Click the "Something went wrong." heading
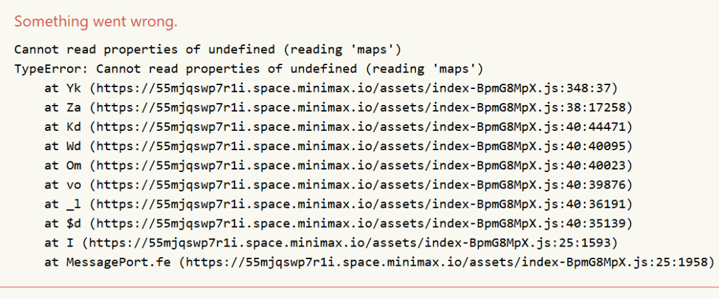 (x=96, y=21)
